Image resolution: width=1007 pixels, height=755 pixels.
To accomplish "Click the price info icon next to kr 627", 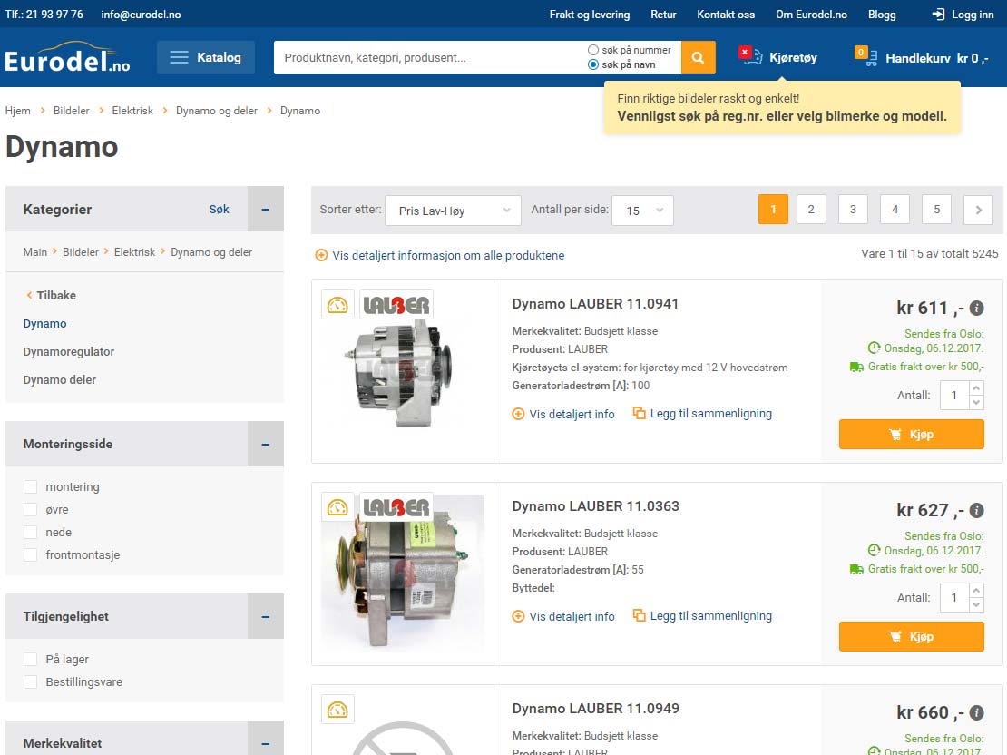I will click(976, 510).
